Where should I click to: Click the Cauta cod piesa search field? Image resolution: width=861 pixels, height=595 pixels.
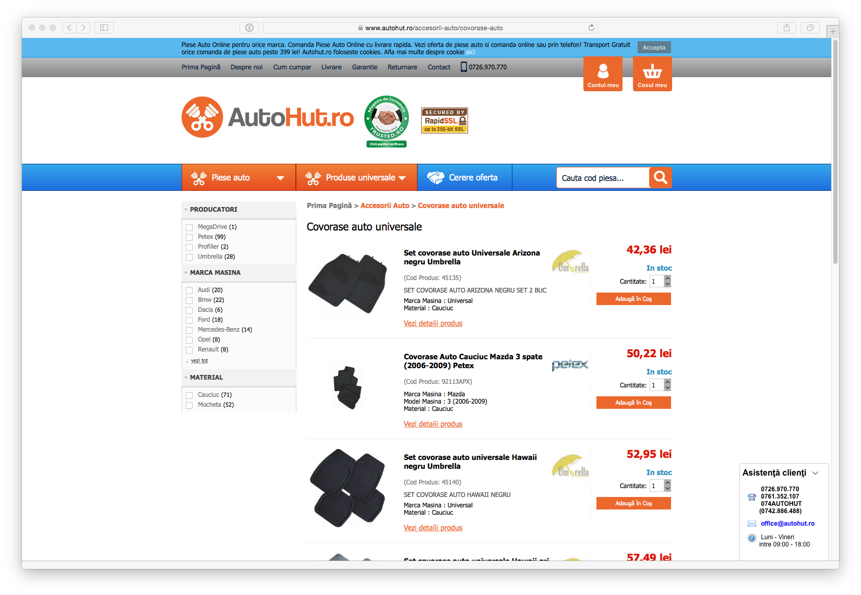click(603, 178)
